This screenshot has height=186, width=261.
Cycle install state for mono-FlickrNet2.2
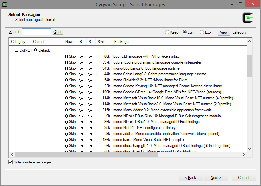pyautogui.click(x=66, y=80)
